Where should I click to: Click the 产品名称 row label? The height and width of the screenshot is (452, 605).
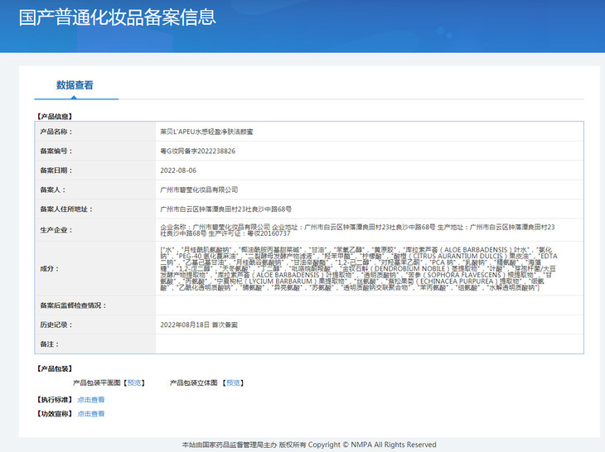tap(56, 132)
